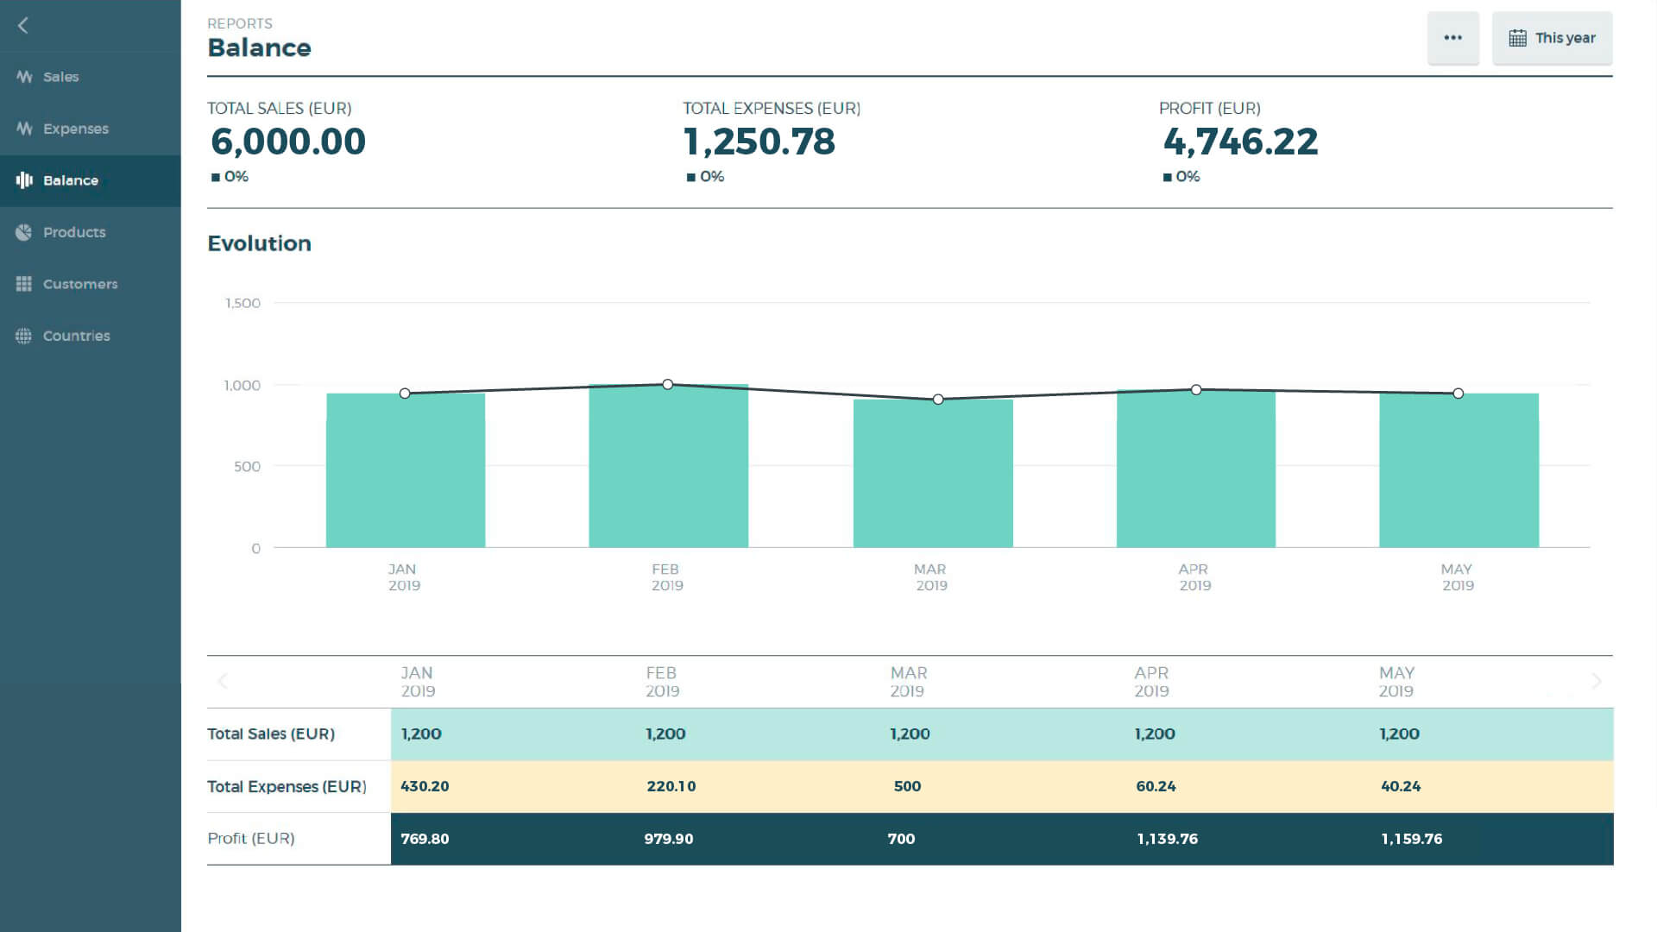This screenshot has height=932, width=1657.
Task: Click the FEB 2019 table column header
Action: click(x=663, y=682)
